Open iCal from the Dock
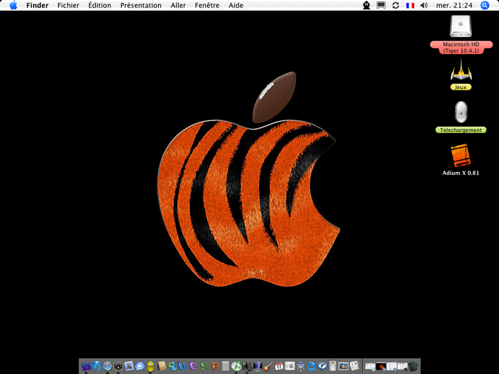 coord(279,367)
